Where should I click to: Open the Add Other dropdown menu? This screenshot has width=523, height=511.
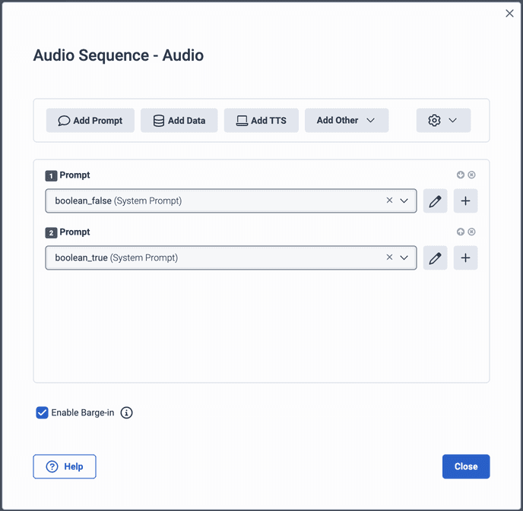click(x=346, y=121)
